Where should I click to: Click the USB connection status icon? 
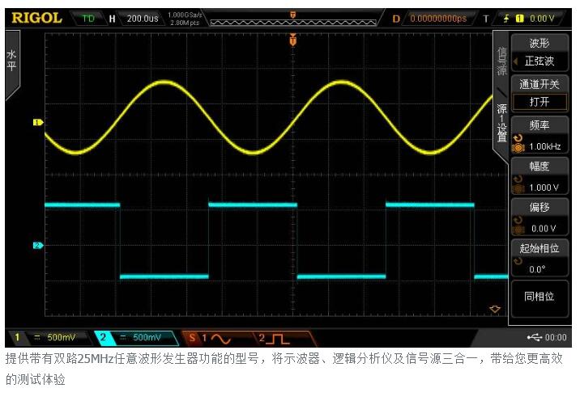click(535, 337)
